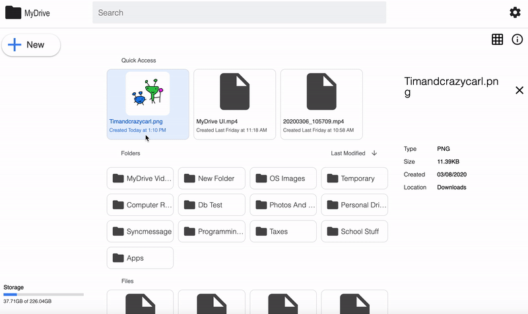Open the Taxes folder

pos(283,232)
